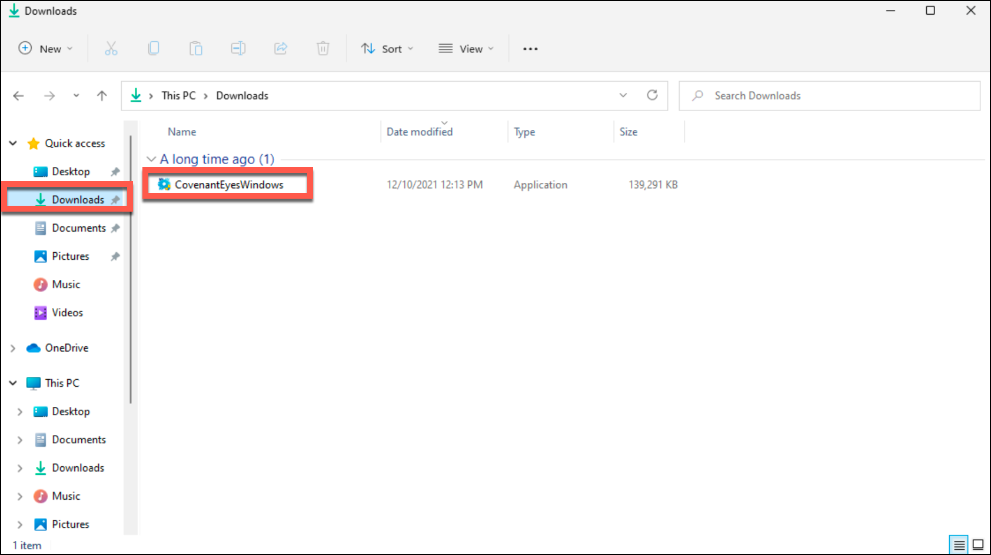Click the Paste clipboard icon
This screenshot has height=555, width=991.
[x=196, y=48]
